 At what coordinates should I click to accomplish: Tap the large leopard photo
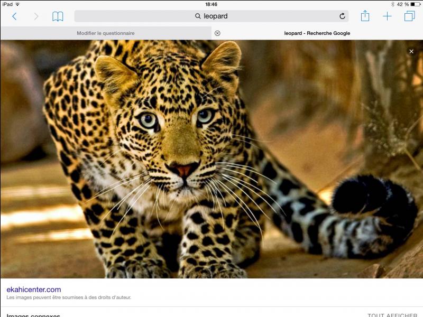pyautogui.click(x=212, y=159)
